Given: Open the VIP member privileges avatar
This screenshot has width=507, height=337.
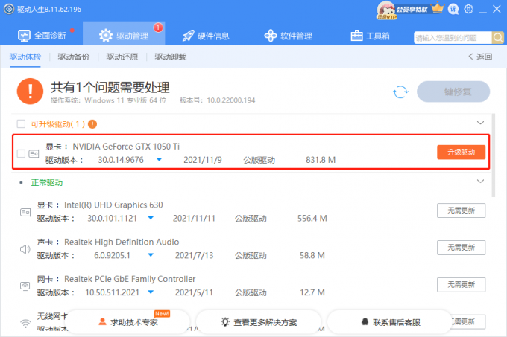Looking at the screenshot, I should pyautogui.click(x=386, y=10).
